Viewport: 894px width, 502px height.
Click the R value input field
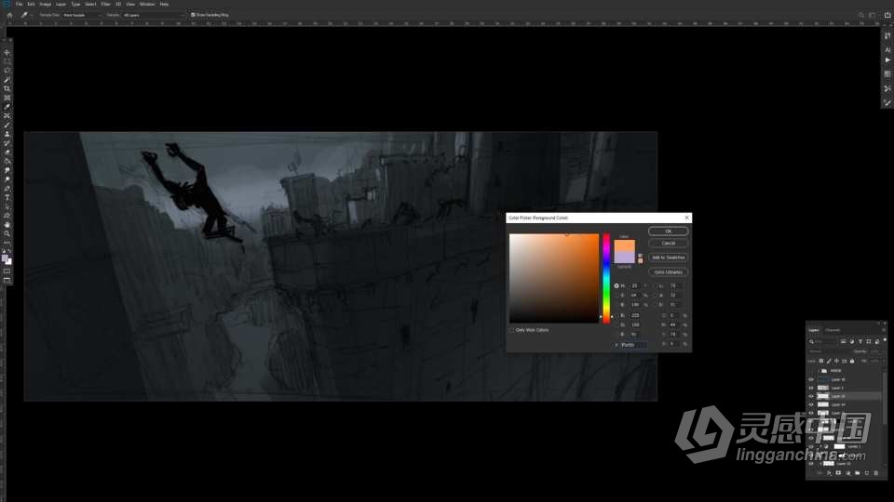coord(636,315)
